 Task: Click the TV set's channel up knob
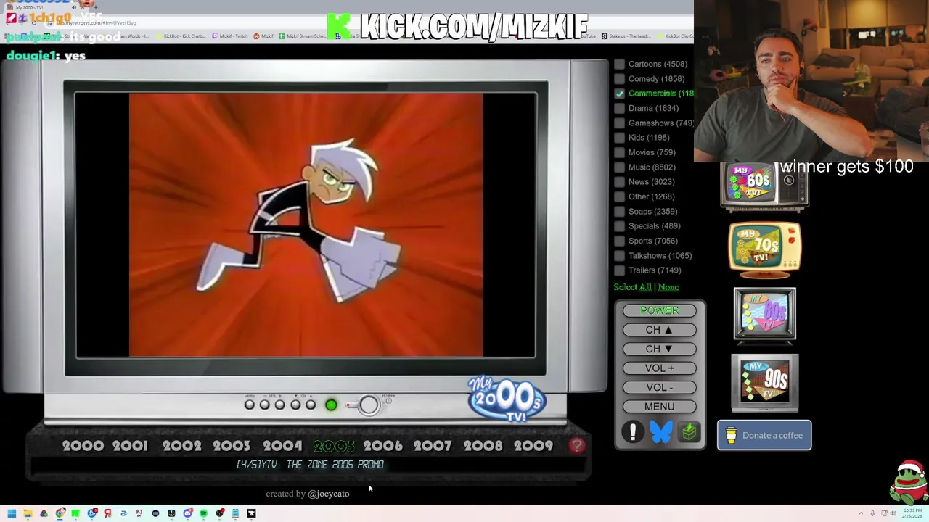click(x=311, y=405)
